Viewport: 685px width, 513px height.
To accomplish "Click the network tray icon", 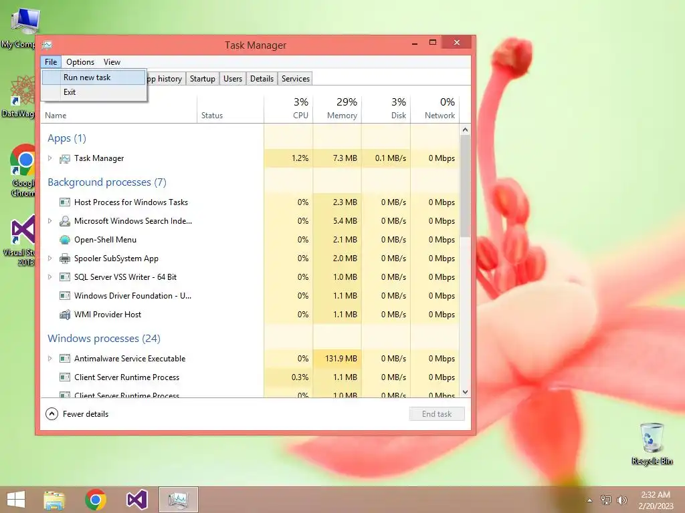I will click(x=606, y=500).
